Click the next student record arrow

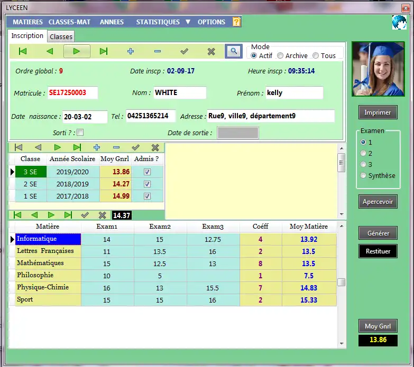pos(77,51)
